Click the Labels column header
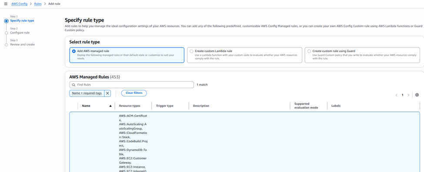This screenshot has width=424, height=172. 336,106
